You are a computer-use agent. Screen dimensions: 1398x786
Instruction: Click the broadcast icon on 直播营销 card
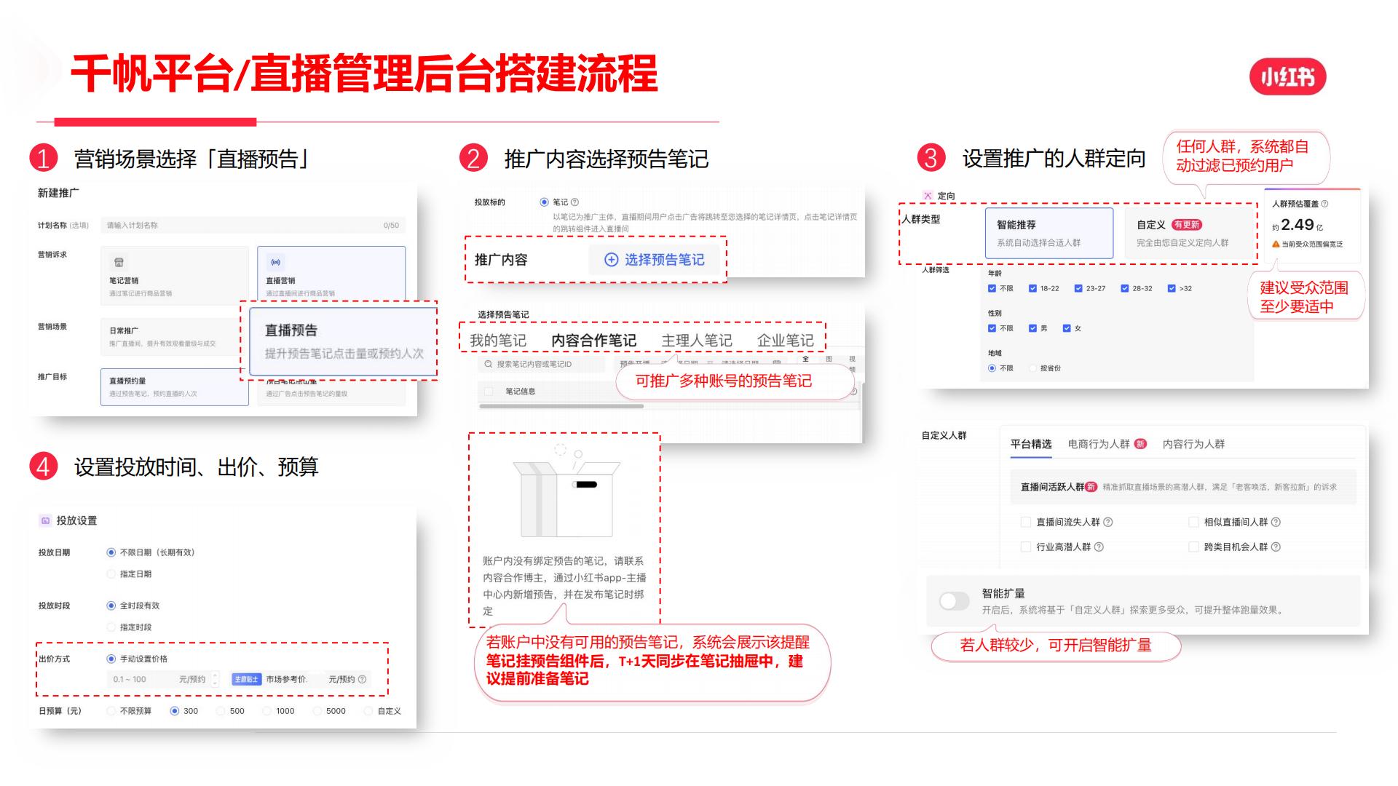(276, 262)
